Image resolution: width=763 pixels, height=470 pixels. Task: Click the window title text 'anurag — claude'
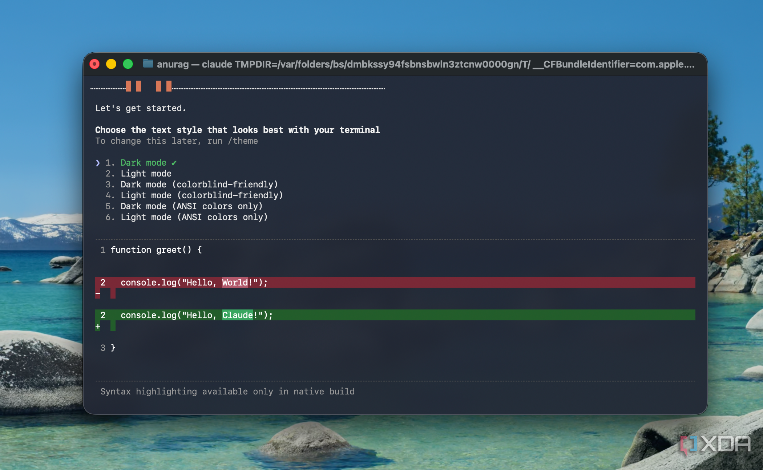coord(194,64)
